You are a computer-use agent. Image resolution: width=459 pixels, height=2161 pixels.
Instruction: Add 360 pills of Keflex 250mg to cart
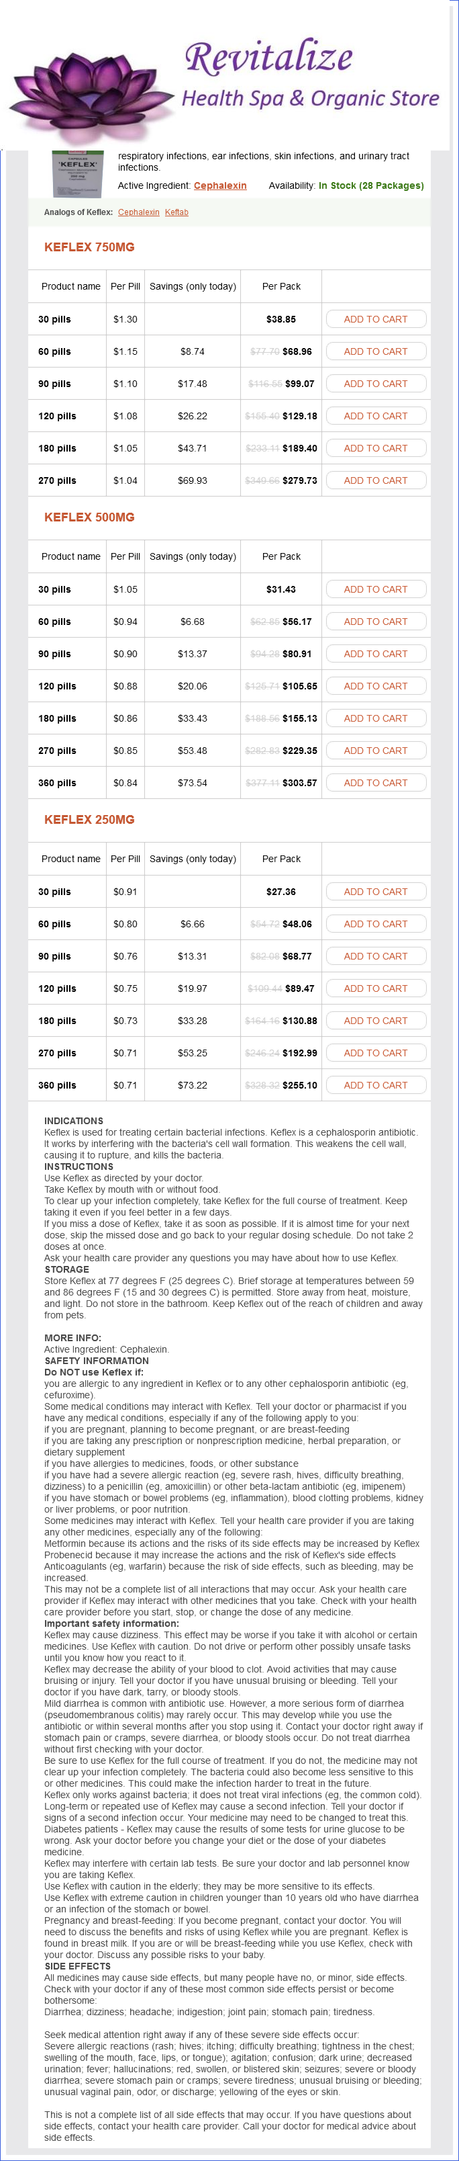tap(375, 1085)
